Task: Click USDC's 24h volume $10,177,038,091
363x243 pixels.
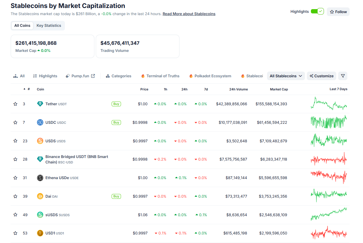Action: coord(233,123)
